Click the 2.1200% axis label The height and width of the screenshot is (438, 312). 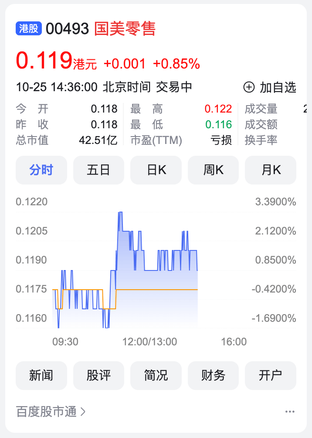(x=276, y=231)
